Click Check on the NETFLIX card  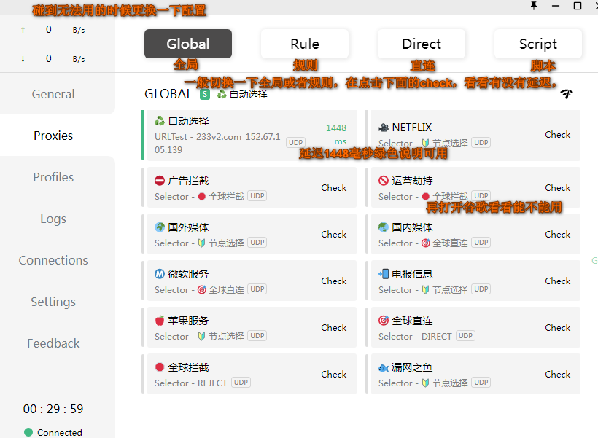click(x=558, y=135)
